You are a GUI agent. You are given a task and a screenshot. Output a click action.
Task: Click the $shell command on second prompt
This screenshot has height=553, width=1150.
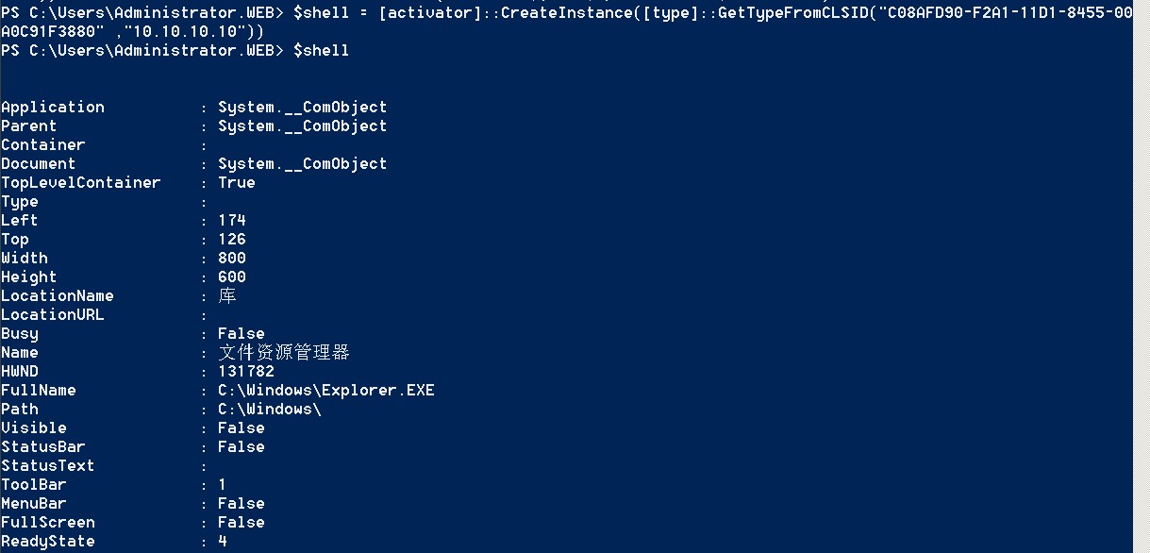point(321,50)
